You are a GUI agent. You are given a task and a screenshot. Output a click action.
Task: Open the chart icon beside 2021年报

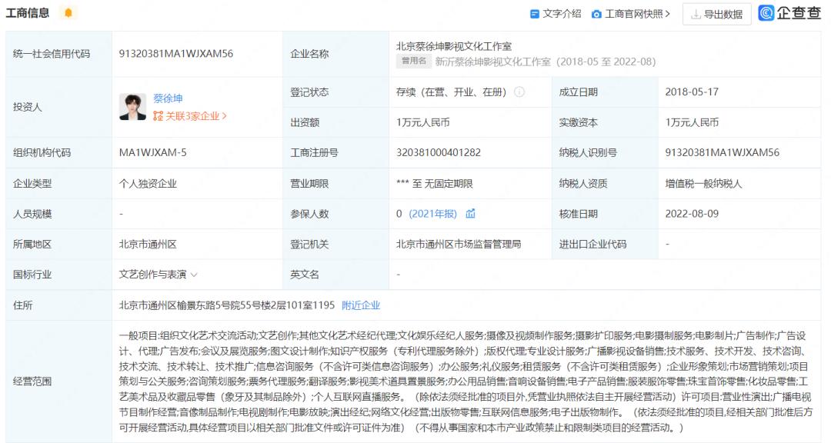click(x=470, y=214)
